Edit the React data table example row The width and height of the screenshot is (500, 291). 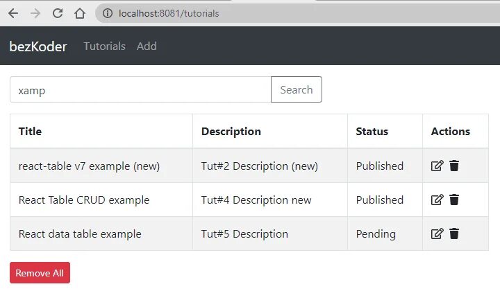437,233
